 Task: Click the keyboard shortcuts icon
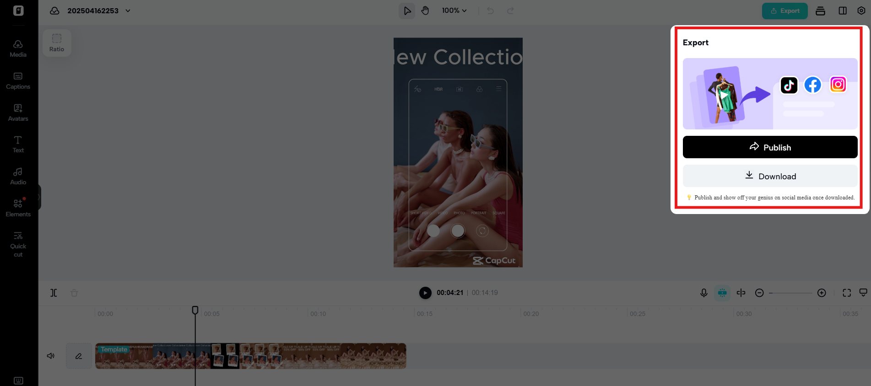pyautogui.click(x=18, y=381)
